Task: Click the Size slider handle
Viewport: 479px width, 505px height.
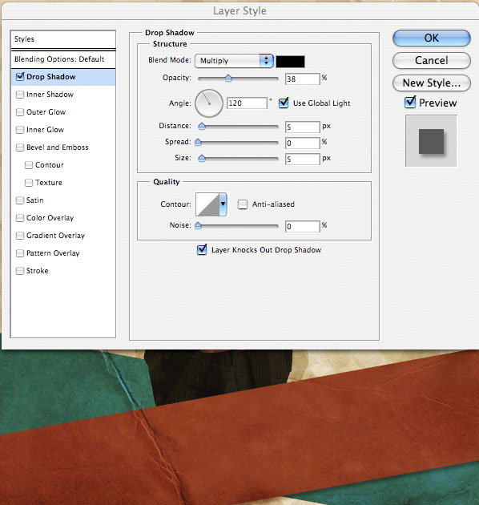Action: tap(202, 158)
